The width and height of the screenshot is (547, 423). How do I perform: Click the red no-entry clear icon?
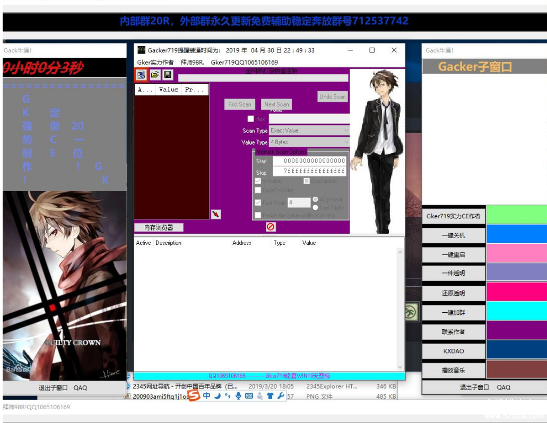[x=271, y=227]
